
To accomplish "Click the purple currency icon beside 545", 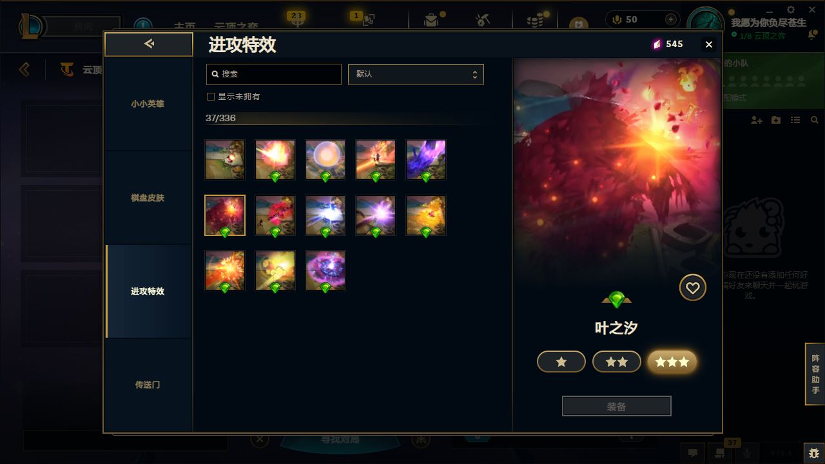I will [657, 44].
